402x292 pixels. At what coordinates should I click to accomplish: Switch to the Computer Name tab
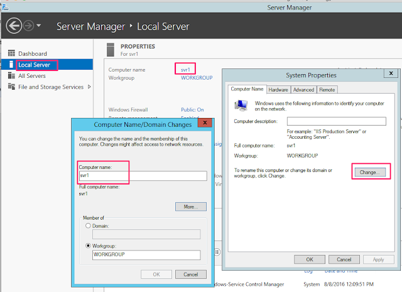247,89
